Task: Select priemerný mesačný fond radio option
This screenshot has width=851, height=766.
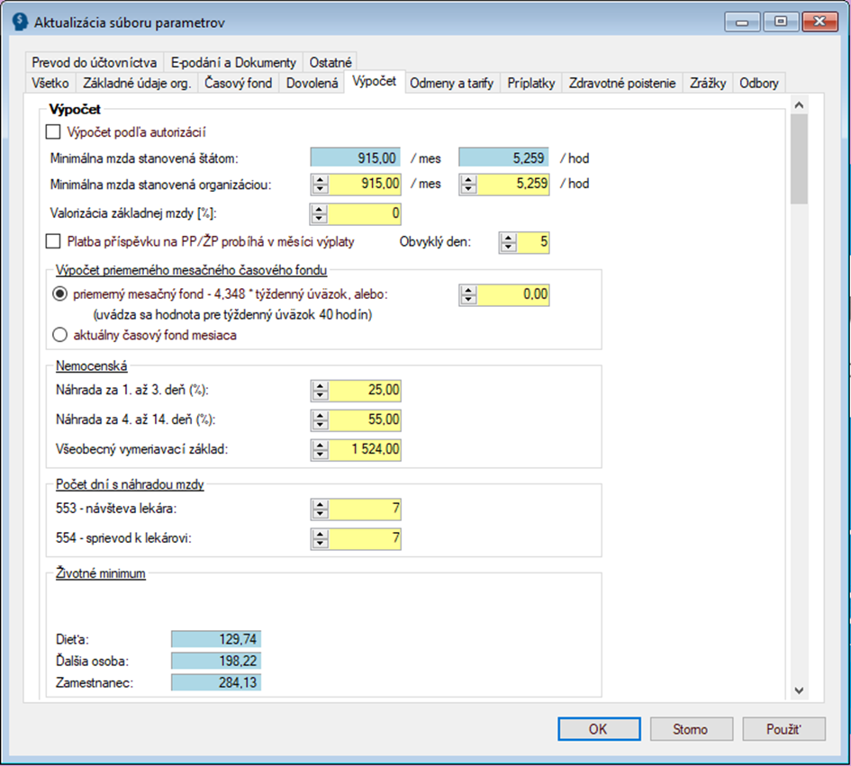Action: click(59, 294)
